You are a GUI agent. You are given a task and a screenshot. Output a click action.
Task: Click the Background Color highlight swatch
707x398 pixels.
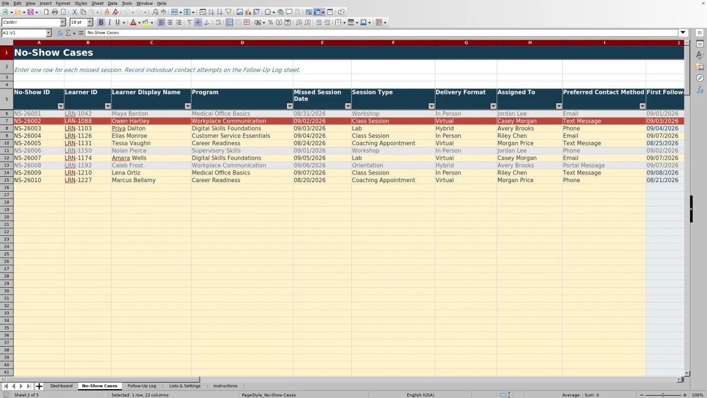click(145, 22)
